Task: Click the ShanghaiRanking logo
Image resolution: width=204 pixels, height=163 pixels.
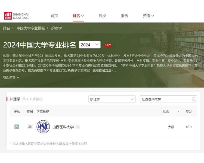Action: pos(16,16)
